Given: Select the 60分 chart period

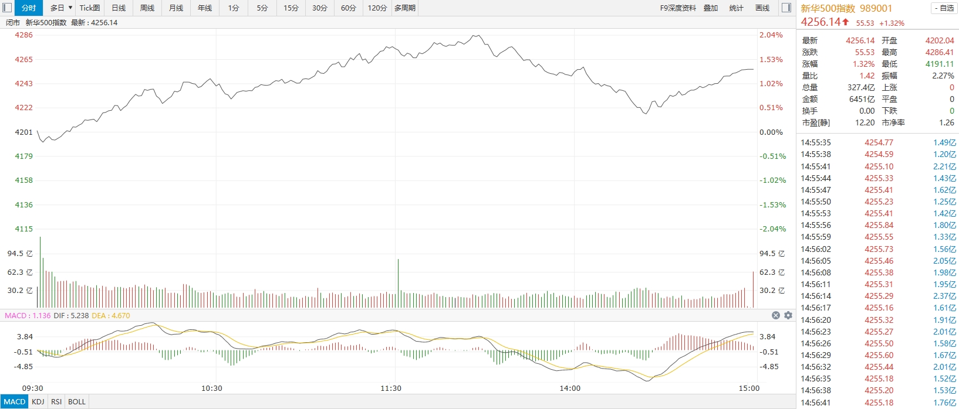Looking at the screenshot, I should click(x=349, y=8).
